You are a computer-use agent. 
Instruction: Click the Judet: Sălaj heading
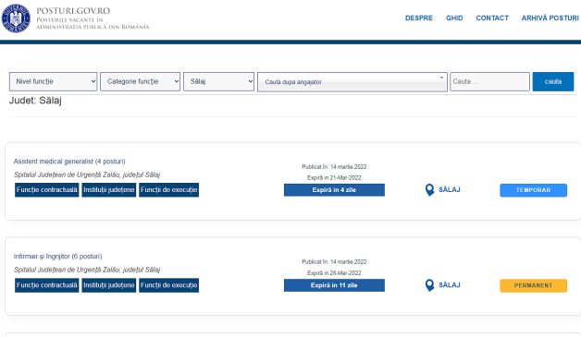[x=35, y=101]
